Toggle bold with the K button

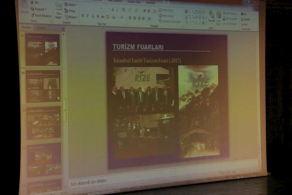[83, 16]
